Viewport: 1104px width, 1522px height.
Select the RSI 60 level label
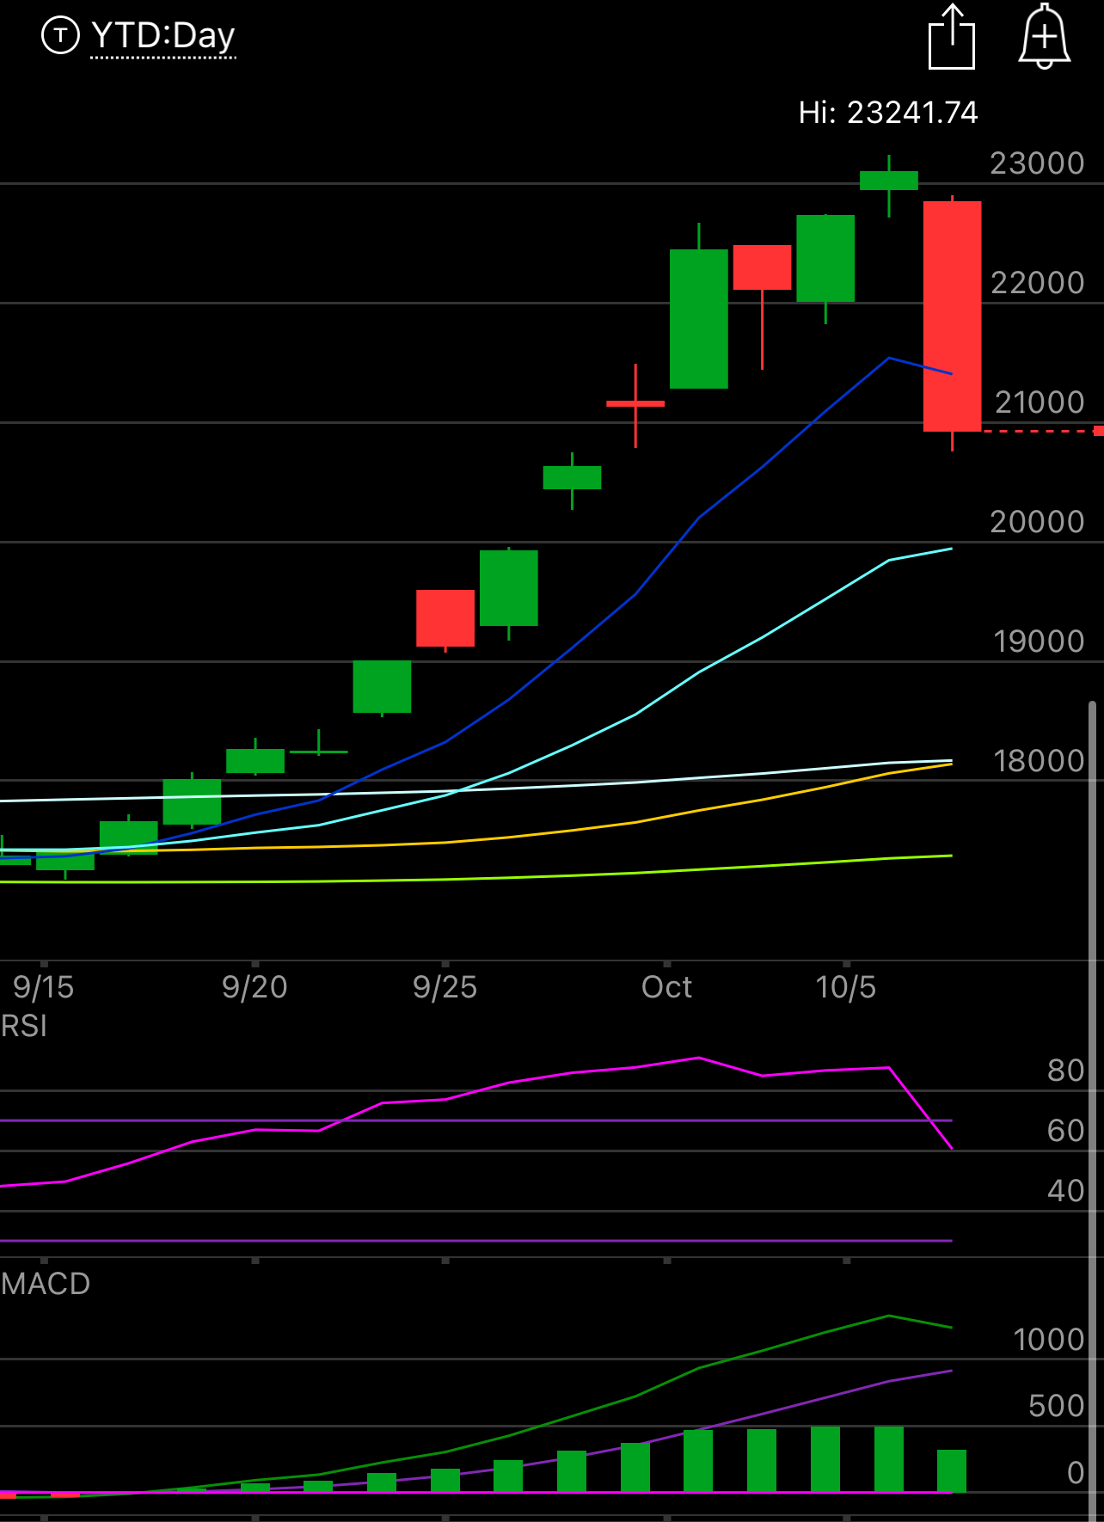click(x=1066, y=1131)
